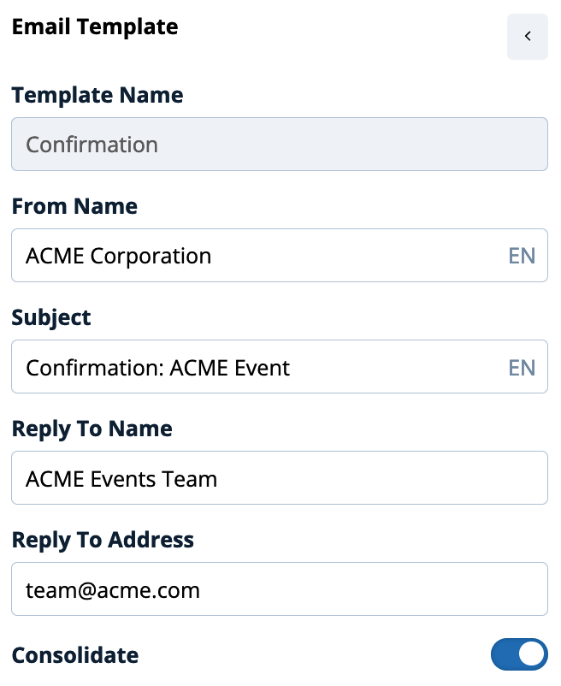
Task: Click the EN language tag in From Name
Action: 522,256
